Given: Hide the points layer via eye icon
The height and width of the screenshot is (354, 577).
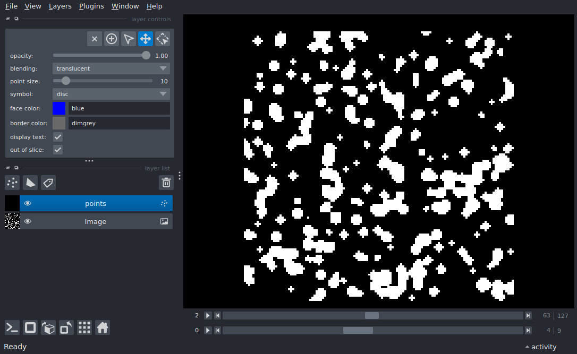Looking at the screenshot, I should 28,203.
